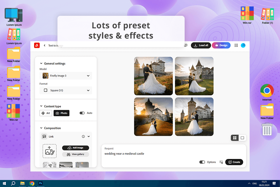Click the Load all button
This screenshot has height=187, width=280.
201,45
